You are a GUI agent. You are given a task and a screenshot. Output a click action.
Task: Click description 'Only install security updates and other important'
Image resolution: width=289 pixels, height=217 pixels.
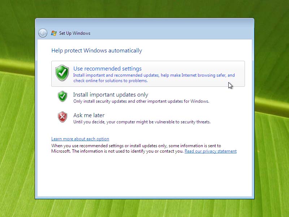pos(141,101)
